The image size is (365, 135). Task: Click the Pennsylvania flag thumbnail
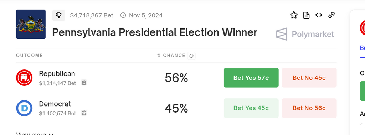pyautogui.click(x=31, y=24)
